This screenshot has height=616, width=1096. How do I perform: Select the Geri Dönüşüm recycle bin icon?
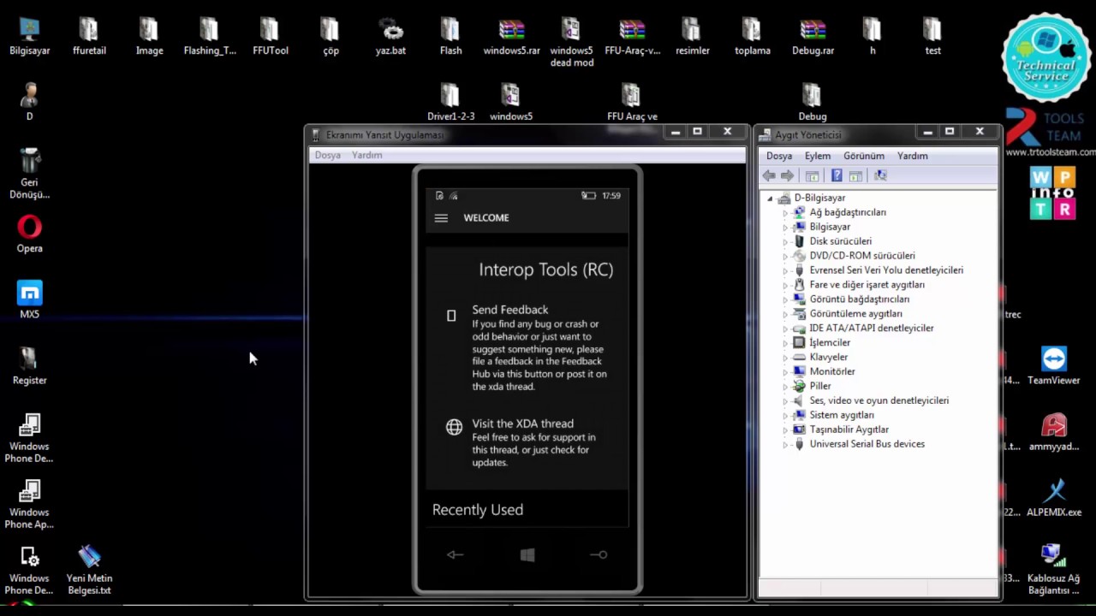pyautogui.click(x=29, y=174)
